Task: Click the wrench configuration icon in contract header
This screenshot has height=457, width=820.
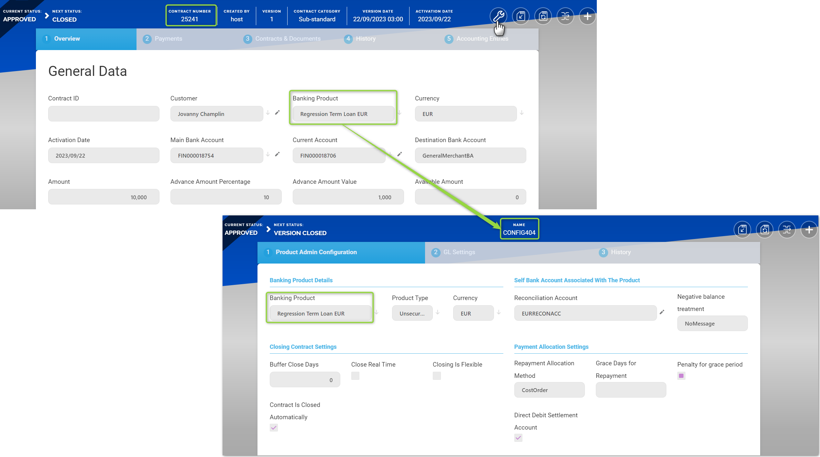Action: click(498, 16)
